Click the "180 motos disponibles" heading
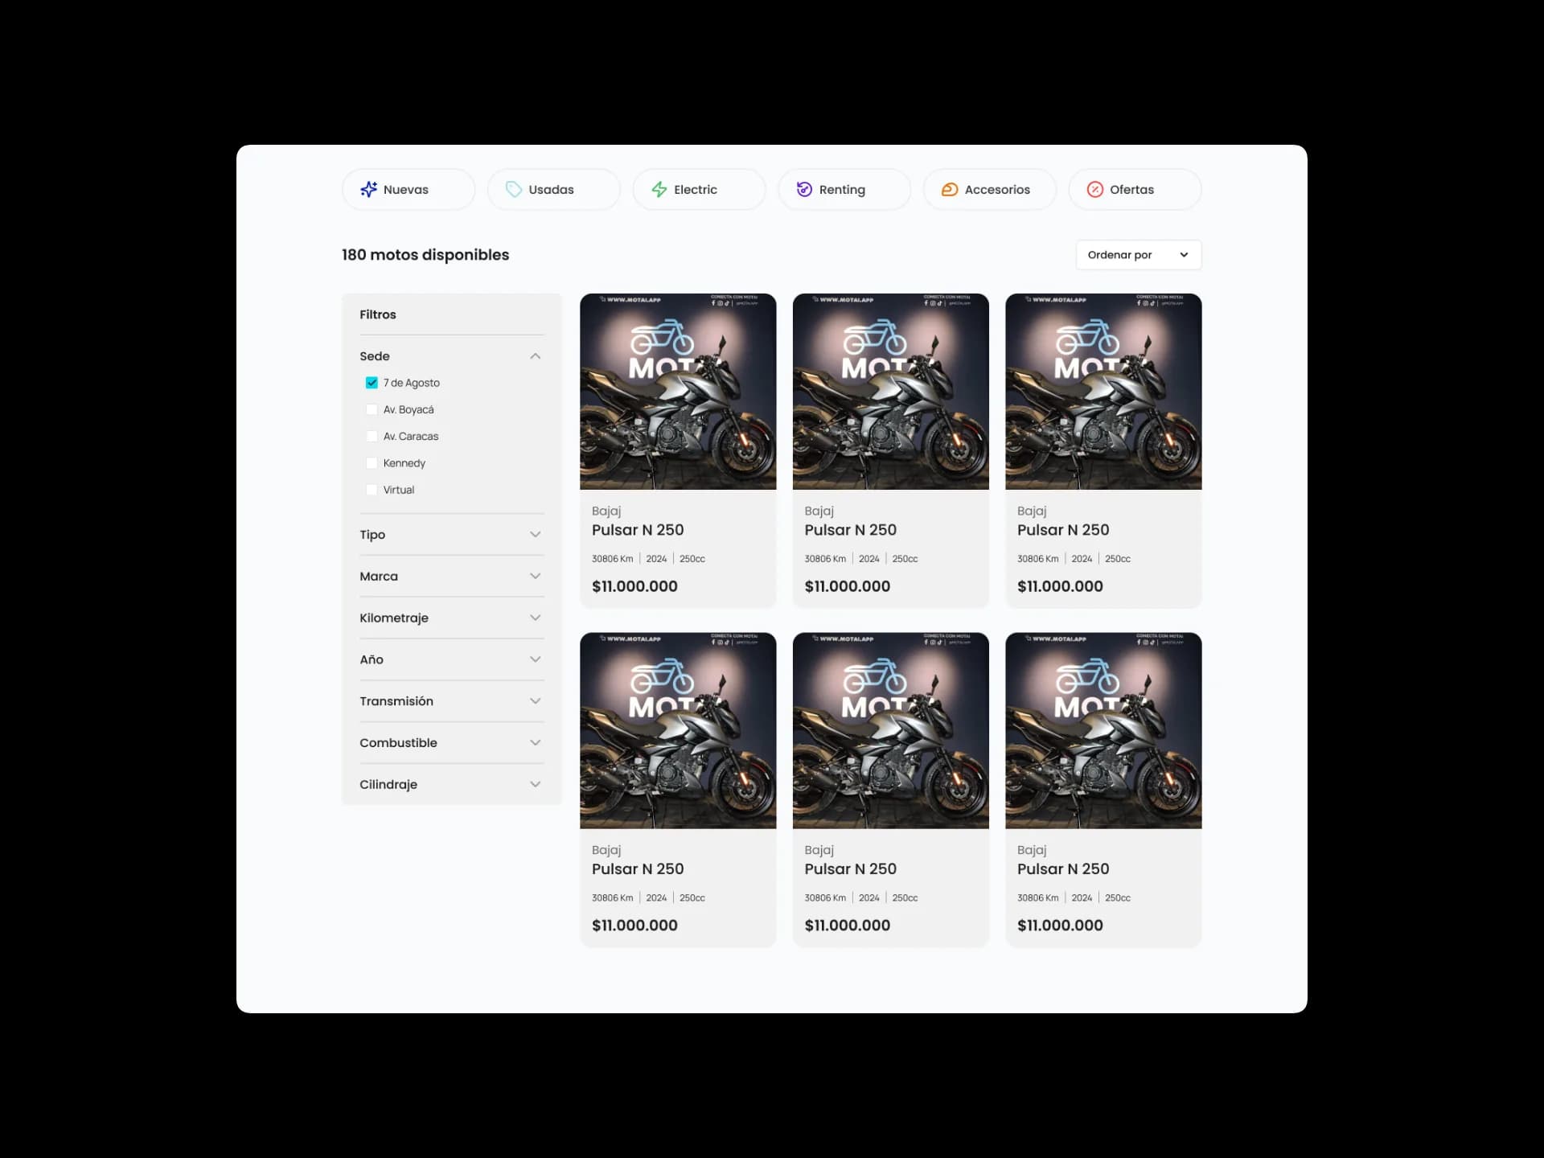This screenshot has width=1544, height=1158. pyautogui.click(x=425, y=255)
